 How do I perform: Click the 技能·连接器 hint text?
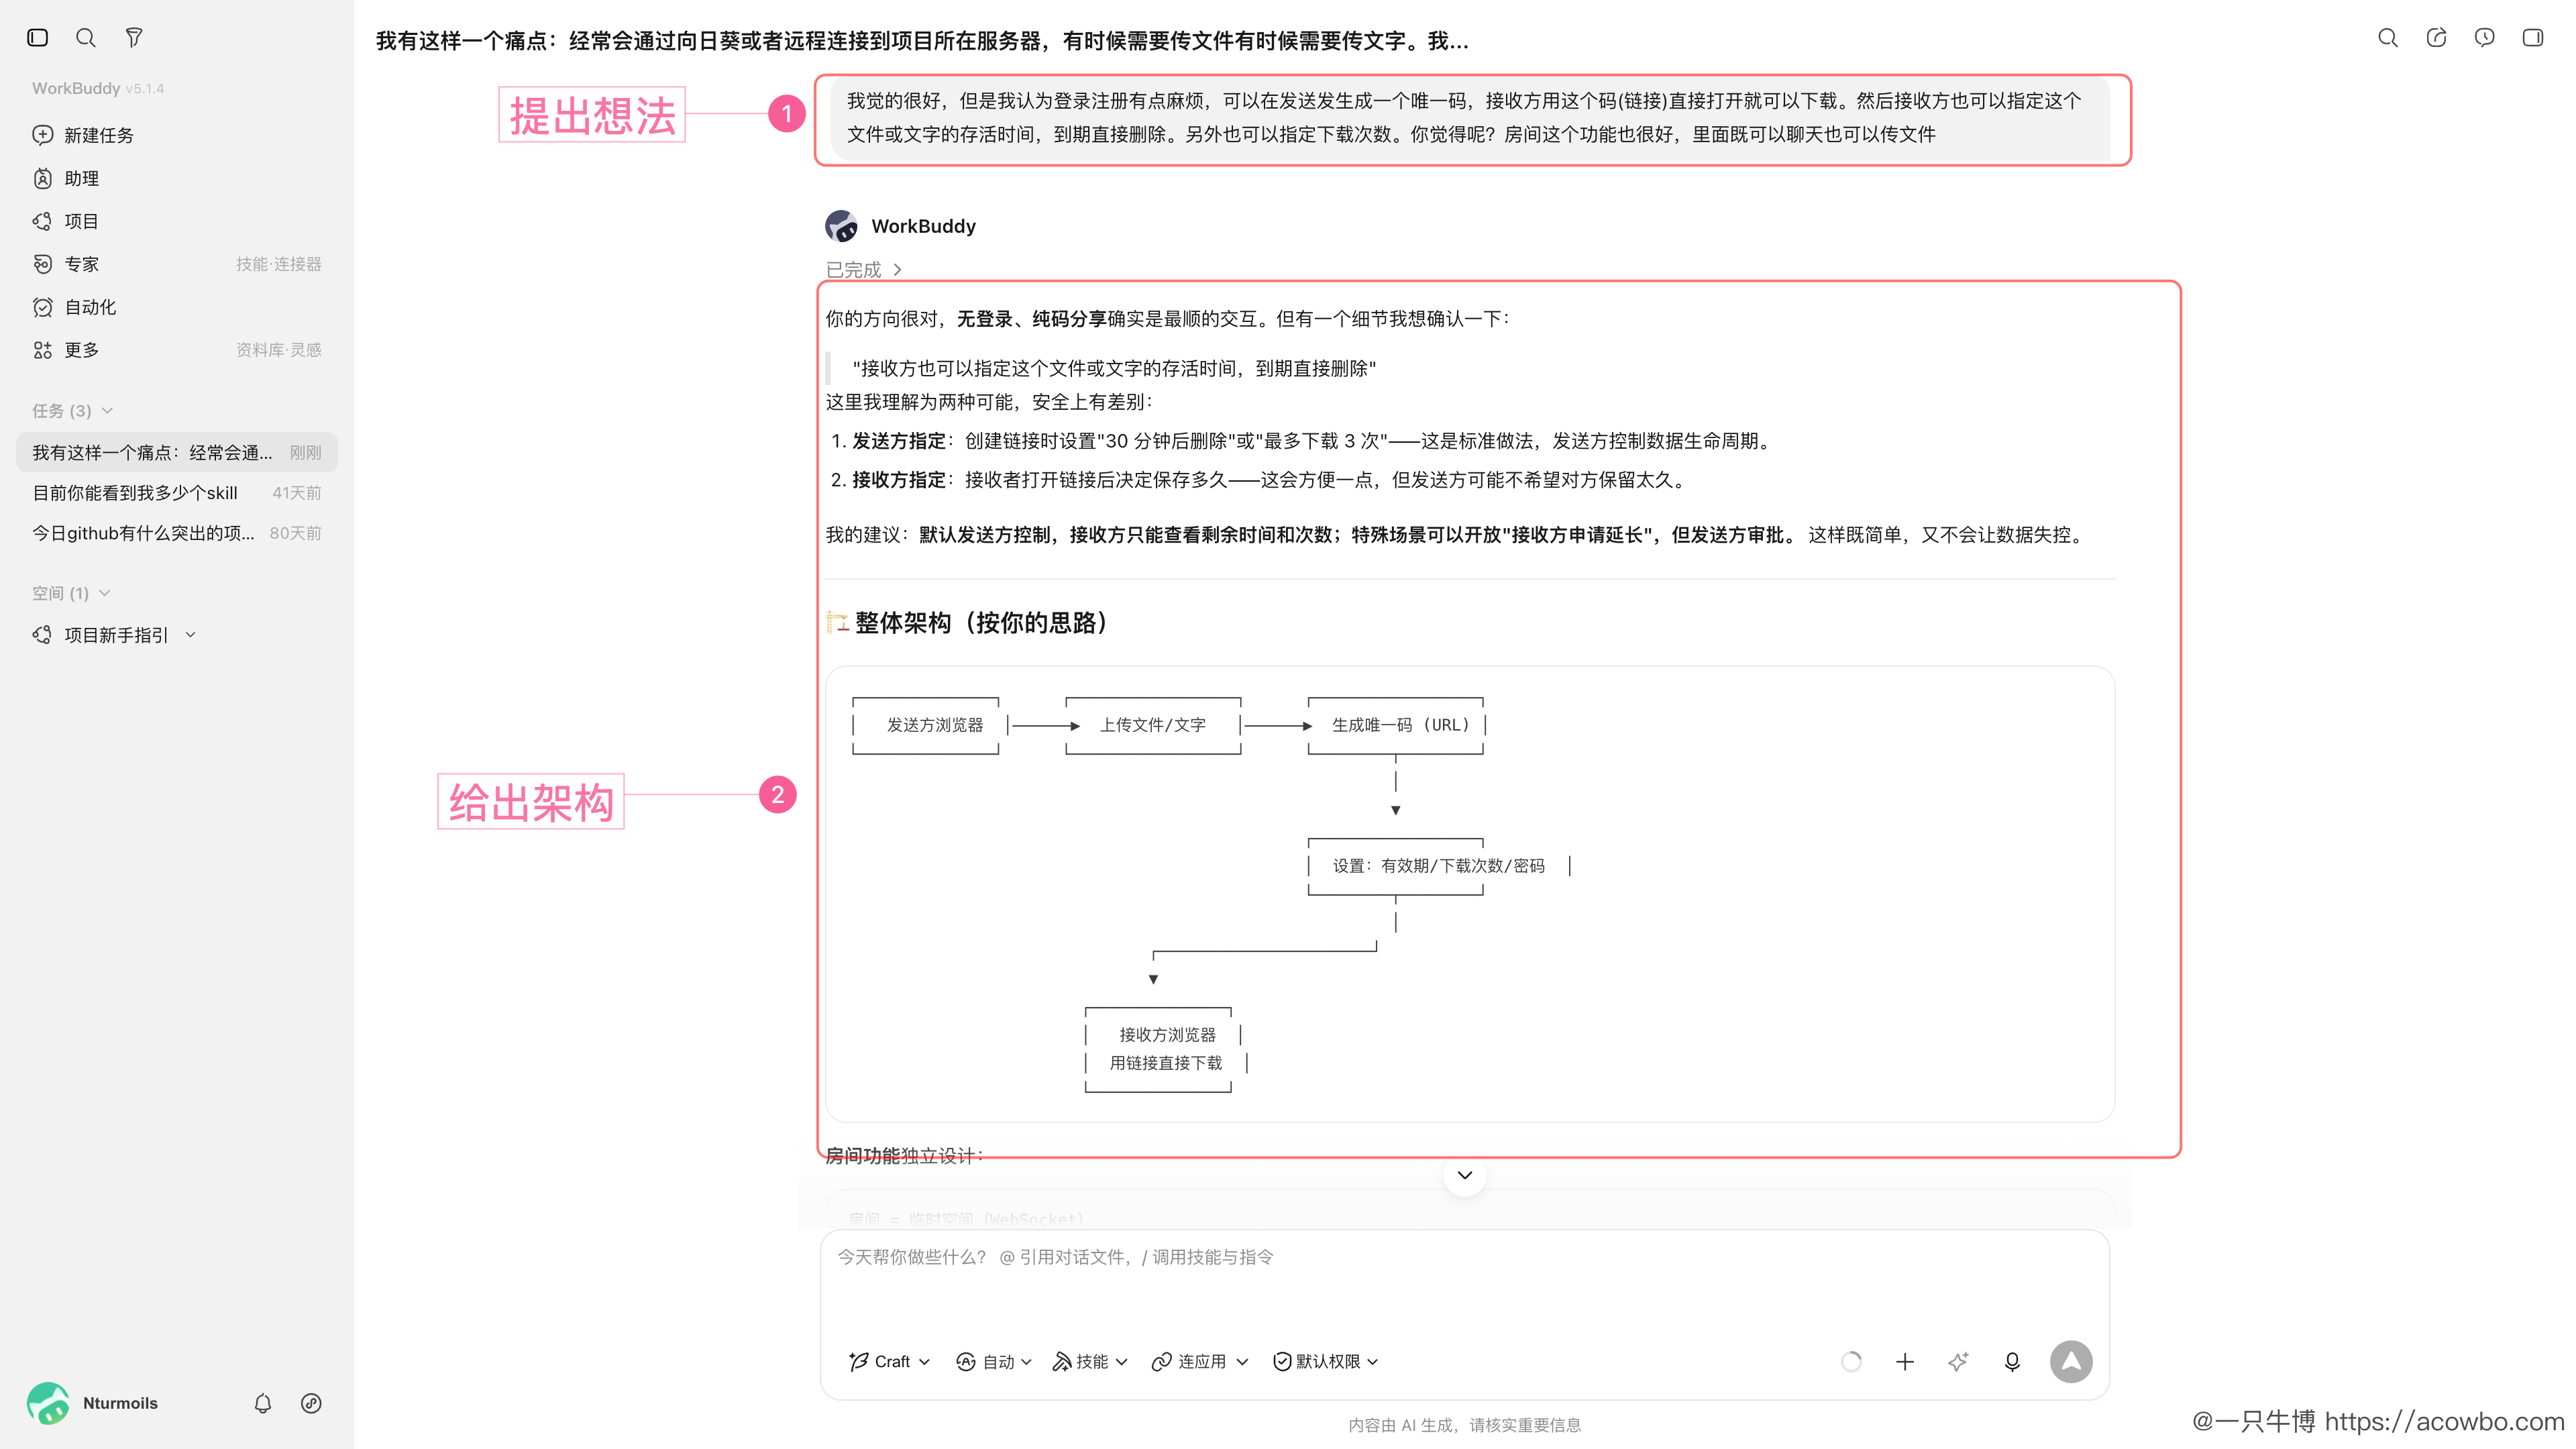[x=278, y=264]
